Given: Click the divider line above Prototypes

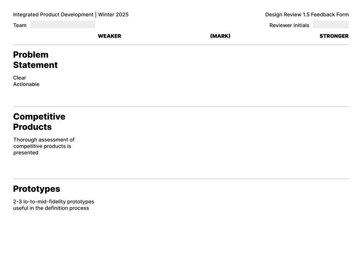Looking at the screenshot, I should point(181,179).
